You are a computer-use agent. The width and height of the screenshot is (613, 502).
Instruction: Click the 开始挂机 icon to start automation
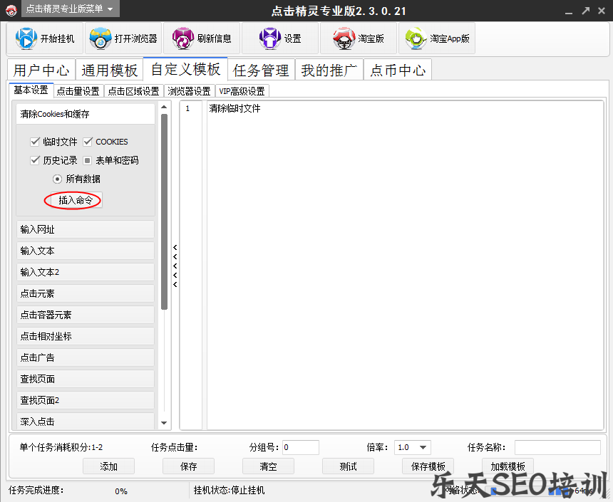pyautogui.click(x=26, y=38)
